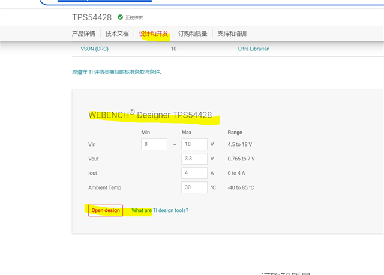Go to the 订购和质量 tab
This screenshot has width=384, height=275.
pos(193,34)
